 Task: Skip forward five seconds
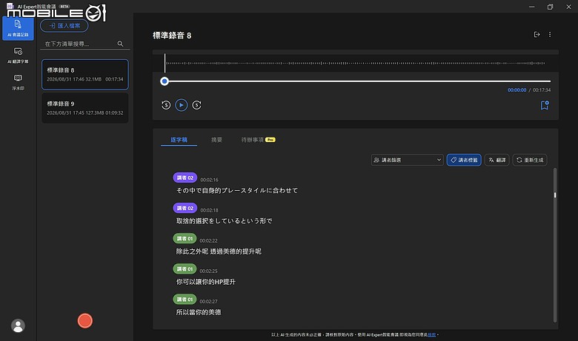[x=197, y=105]
